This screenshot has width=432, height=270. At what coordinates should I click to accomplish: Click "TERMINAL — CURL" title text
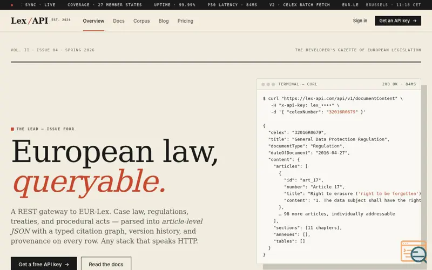[298, 84]
